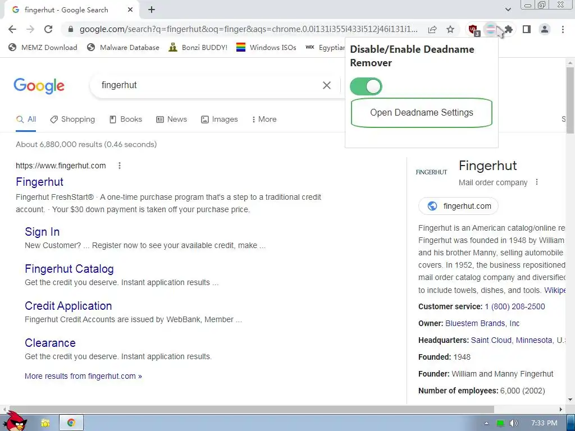The width and height of the screenshot is (575, 431).
Task: Open the volume speaker tray icon
Action: click(513, 423)
